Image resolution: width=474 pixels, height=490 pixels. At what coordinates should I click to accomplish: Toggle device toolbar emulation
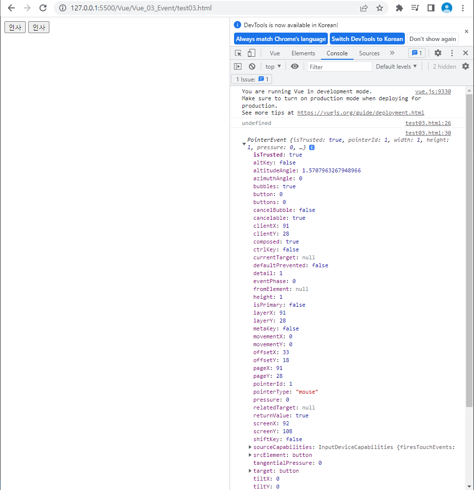(x=251, y=53)
